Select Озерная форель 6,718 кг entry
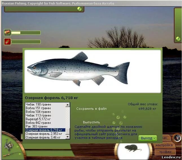Image resolution: width=182 pixels, height=160 pixels. click(45, 130)
